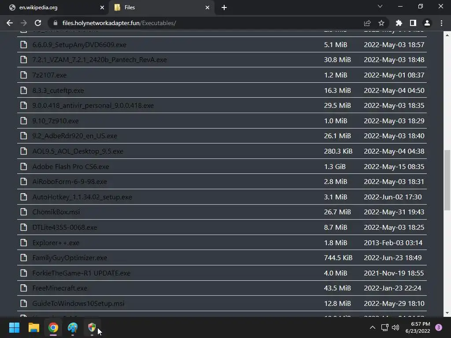Open the Windows Start menu
451x338 pixels.
[x=14, y=327]
